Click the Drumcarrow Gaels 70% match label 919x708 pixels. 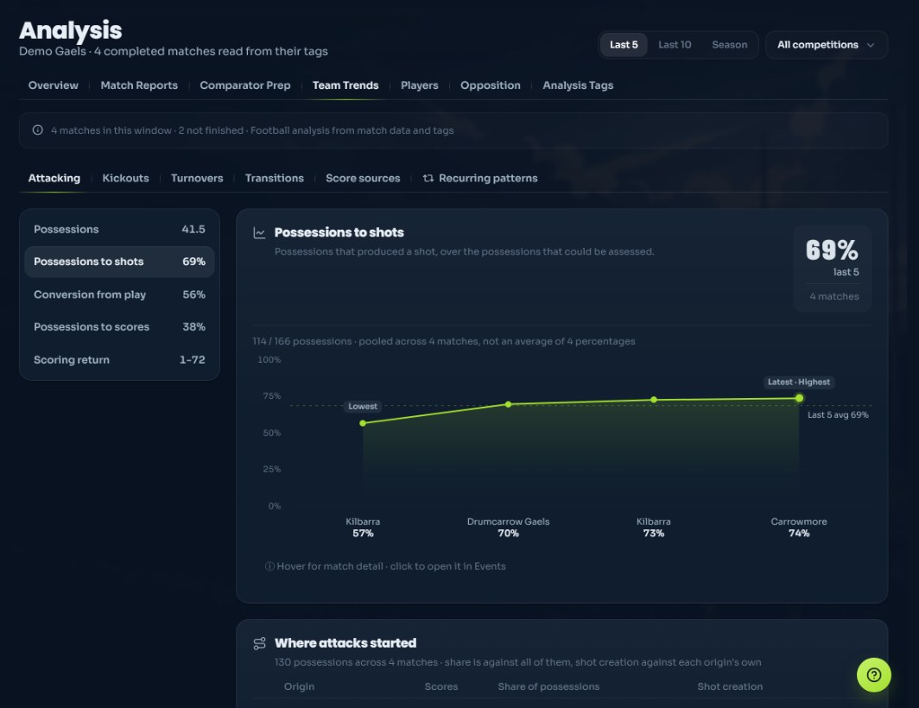[508, 527]
